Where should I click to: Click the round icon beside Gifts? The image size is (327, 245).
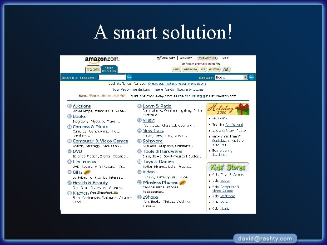pyautogui.click(x=69, y=172)
